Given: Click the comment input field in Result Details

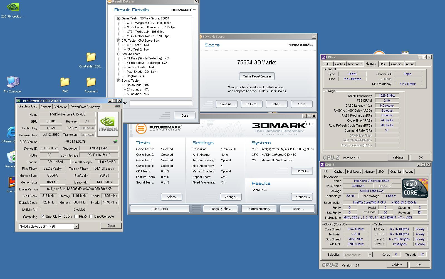Looking at the screenshot, I should coord(161,103).
